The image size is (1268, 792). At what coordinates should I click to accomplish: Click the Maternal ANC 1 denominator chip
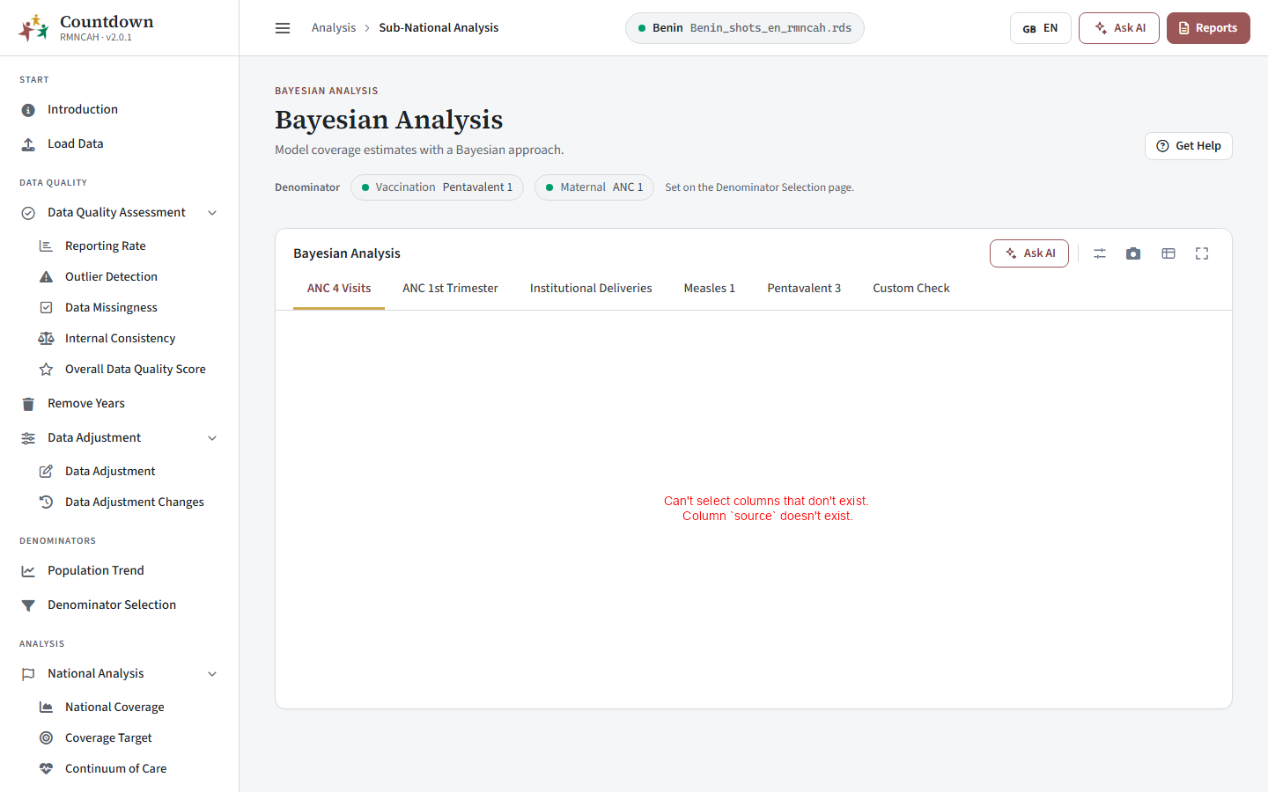594,187
